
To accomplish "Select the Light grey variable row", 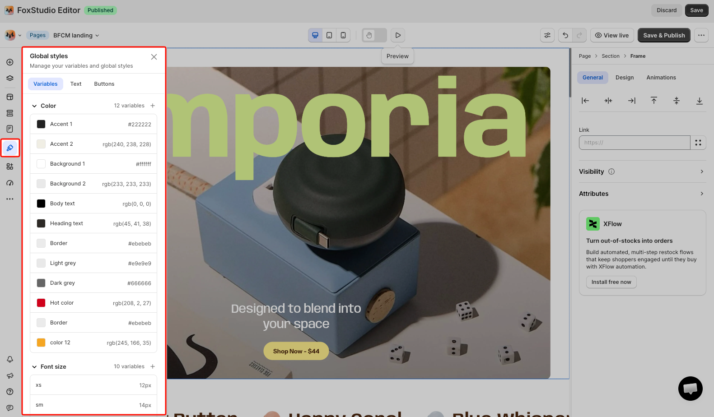I will pyautogui.click(x=93, y=263).
